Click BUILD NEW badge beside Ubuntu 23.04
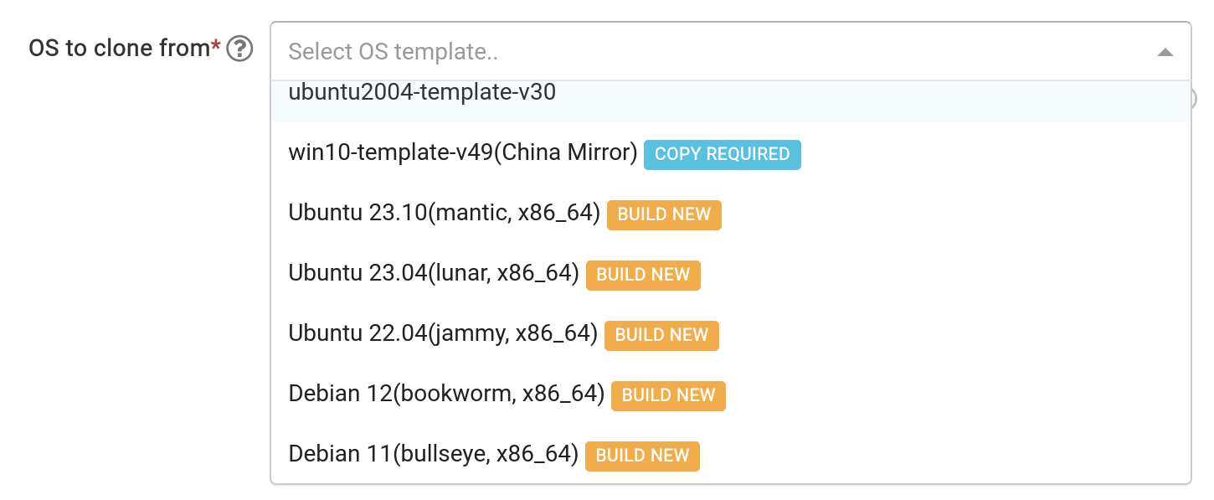This screenshot has height=500, width=1214. [x=643, y=276]
